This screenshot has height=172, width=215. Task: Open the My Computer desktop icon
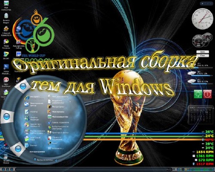tap(6, 6)
